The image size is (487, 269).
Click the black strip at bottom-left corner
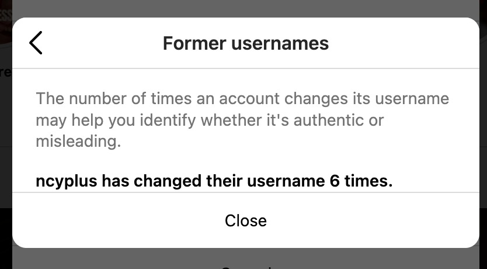[x=5, y=234]
